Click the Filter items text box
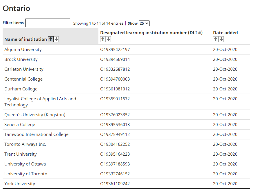The height and width of the screenshot is (191, 253). [48, 23]
